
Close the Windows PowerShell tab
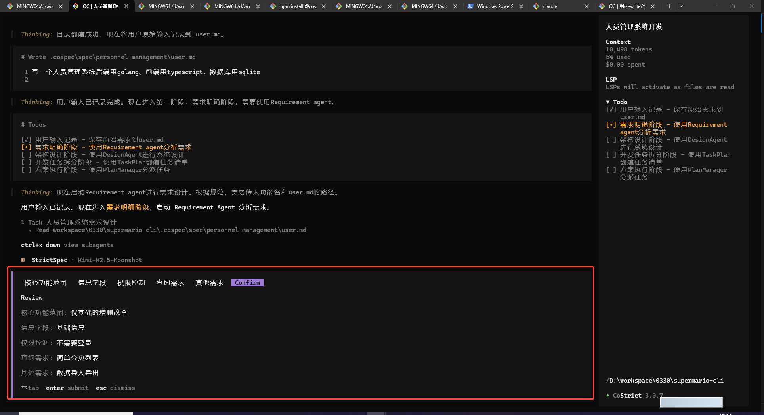[521, 6]
